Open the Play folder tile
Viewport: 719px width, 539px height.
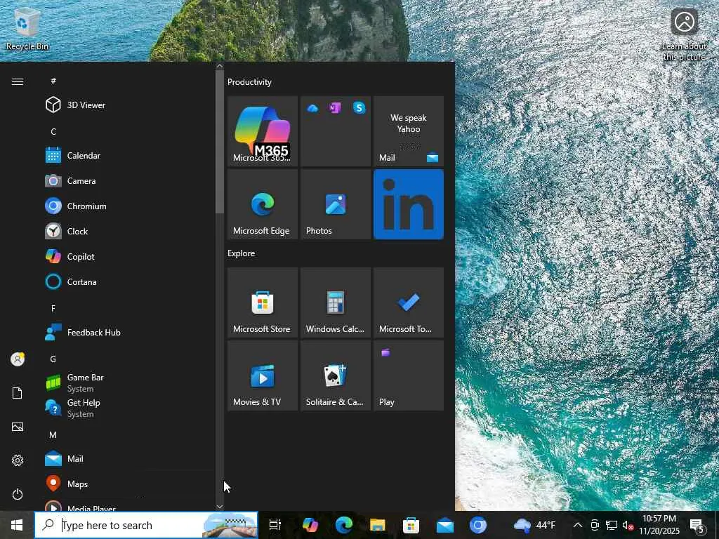[409, 375]
